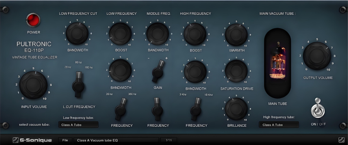The height and width of the screenshot is (145, 348).
Task: Click the 80 hz label above L.Cut switch
Action: pyautogui.click(x=79, y=62)
